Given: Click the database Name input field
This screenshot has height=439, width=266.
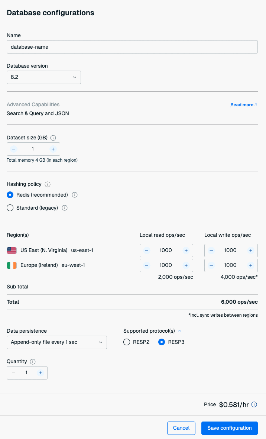Looking at the screenshot, I should [x=132, y=47].
